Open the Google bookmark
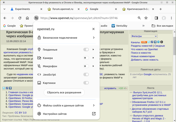The height and width of the screenshot is (122, 176). pos(10,26)
